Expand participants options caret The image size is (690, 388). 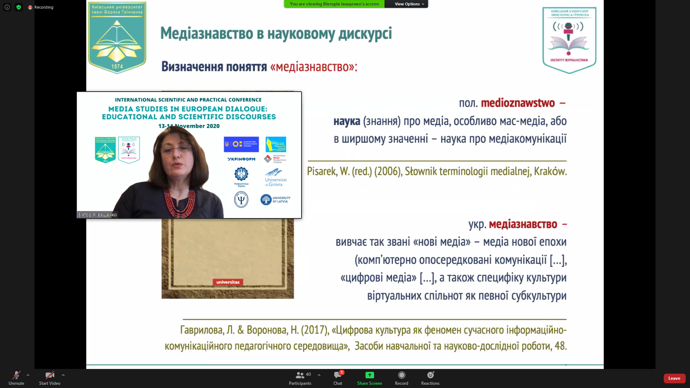coord(319,375)
